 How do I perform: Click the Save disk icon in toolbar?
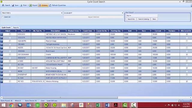click(13, 5)
